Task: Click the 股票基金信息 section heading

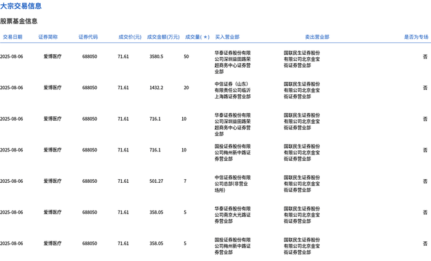Action: [x=18, y=21]
